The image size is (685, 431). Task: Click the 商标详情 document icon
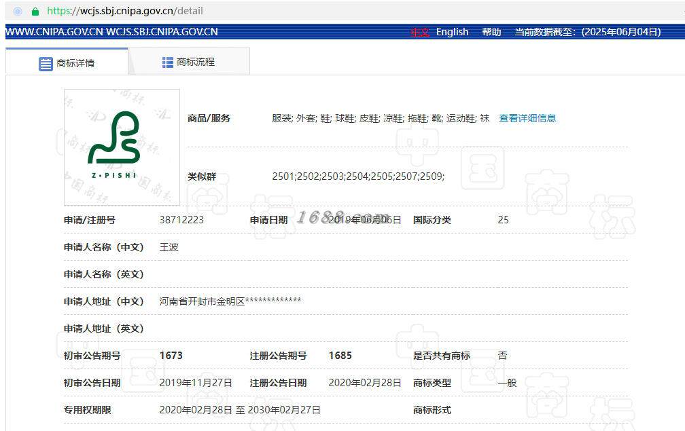[x=46, y=64]
